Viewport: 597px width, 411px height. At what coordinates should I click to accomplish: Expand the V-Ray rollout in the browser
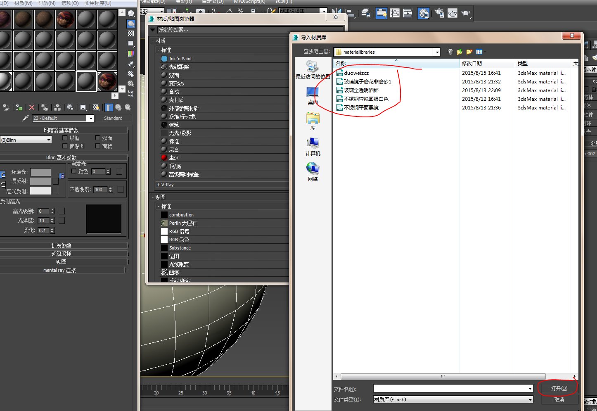click(x=165, y=185)
